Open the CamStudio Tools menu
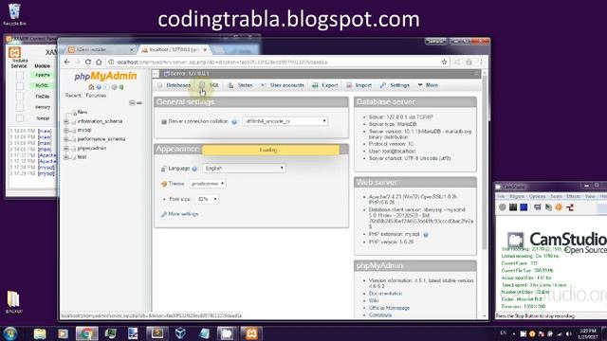 tap(556, 196)
